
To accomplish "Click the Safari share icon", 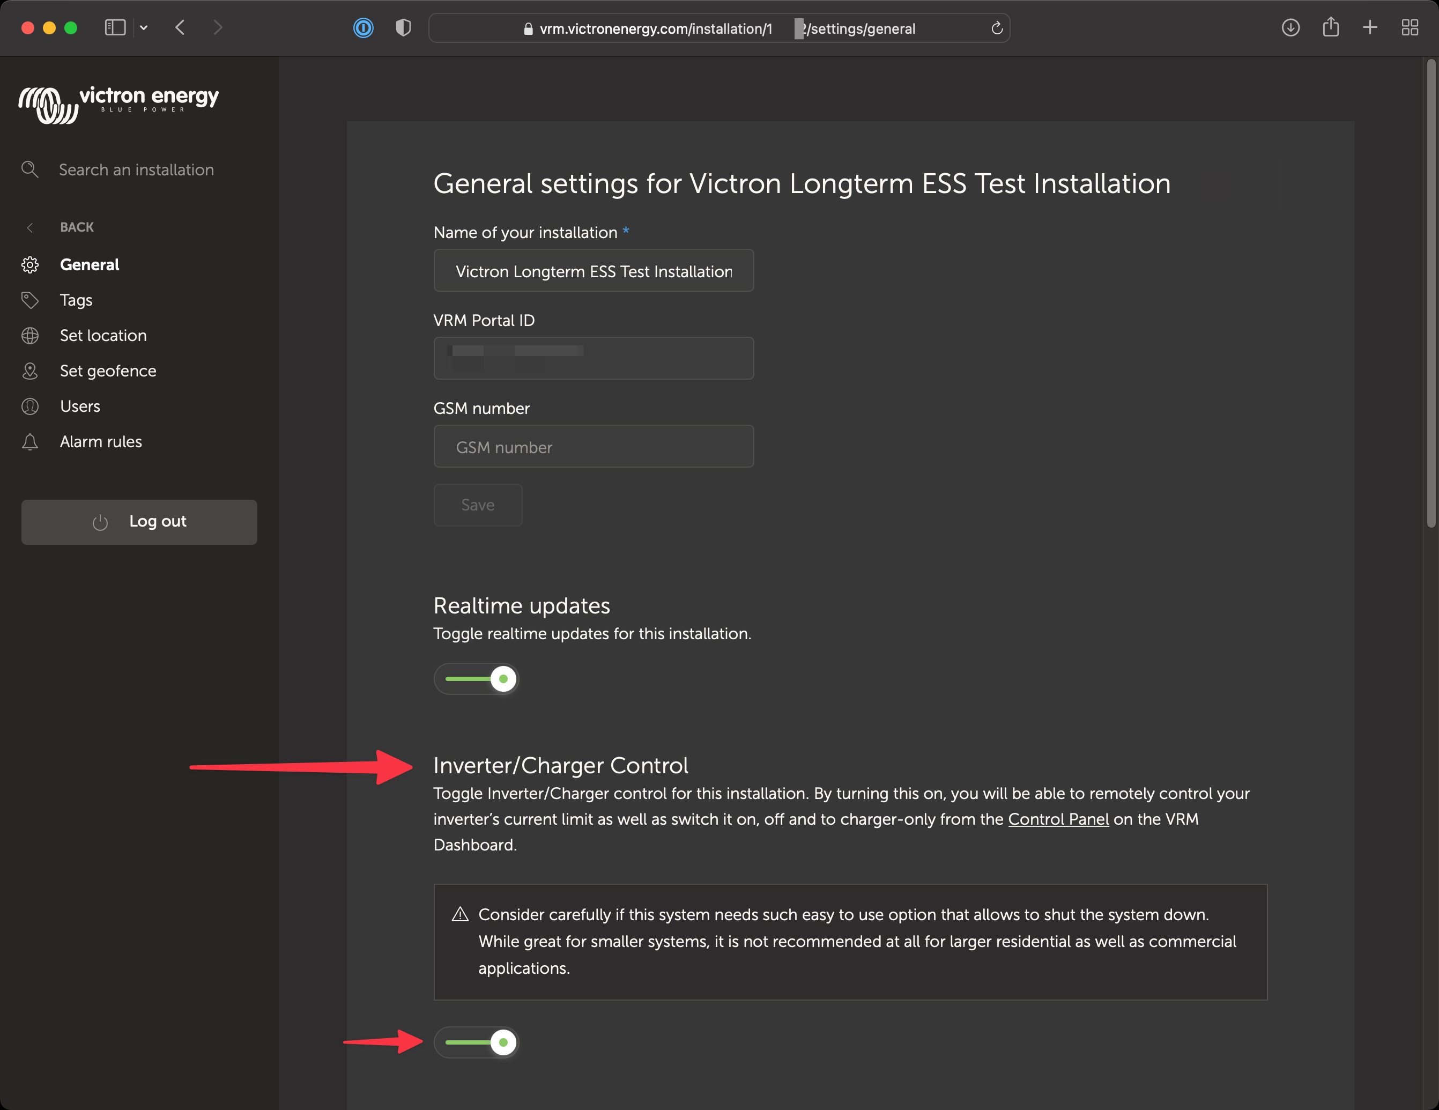I will click(x=1330, y=28).
